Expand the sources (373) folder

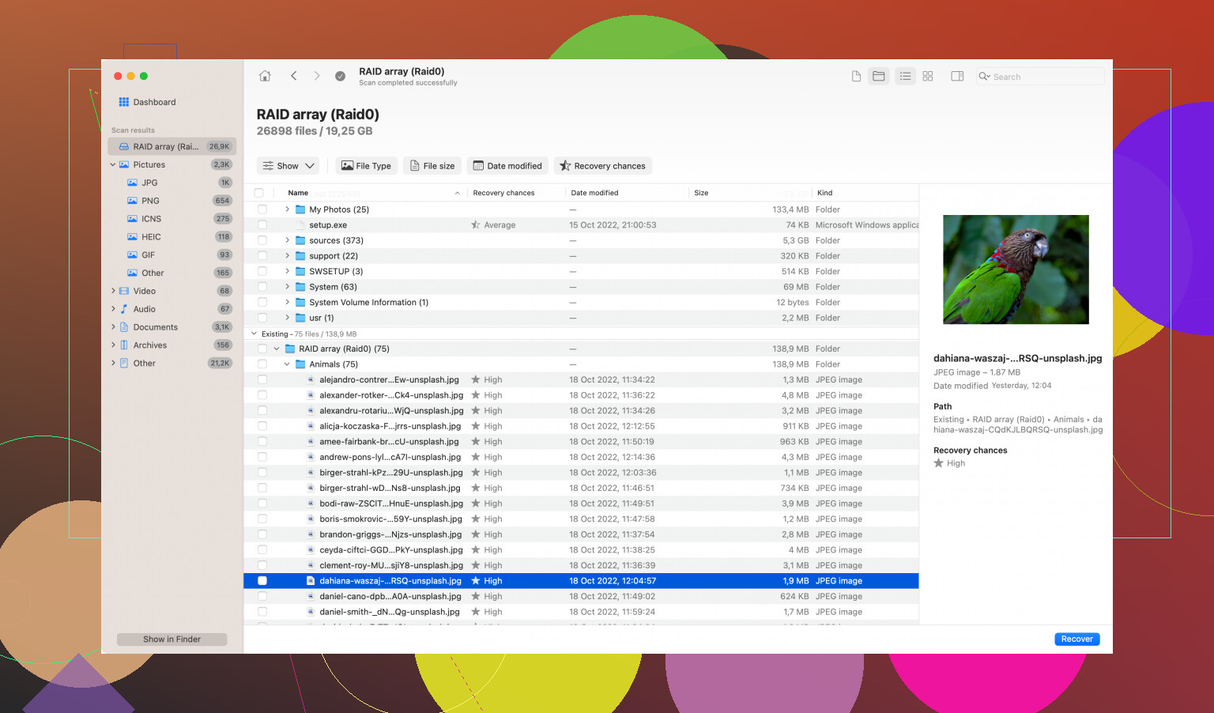tap(287, 240)
